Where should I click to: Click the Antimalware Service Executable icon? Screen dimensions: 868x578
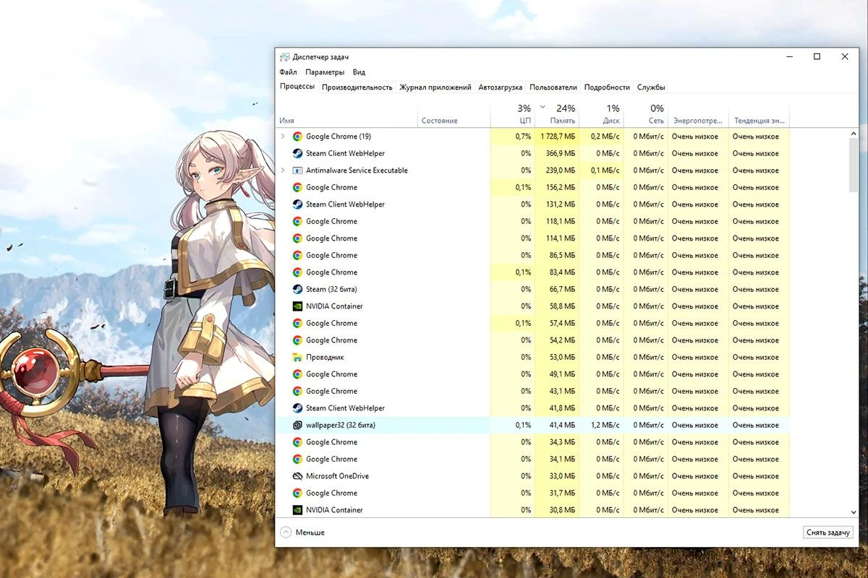(297, 171)
